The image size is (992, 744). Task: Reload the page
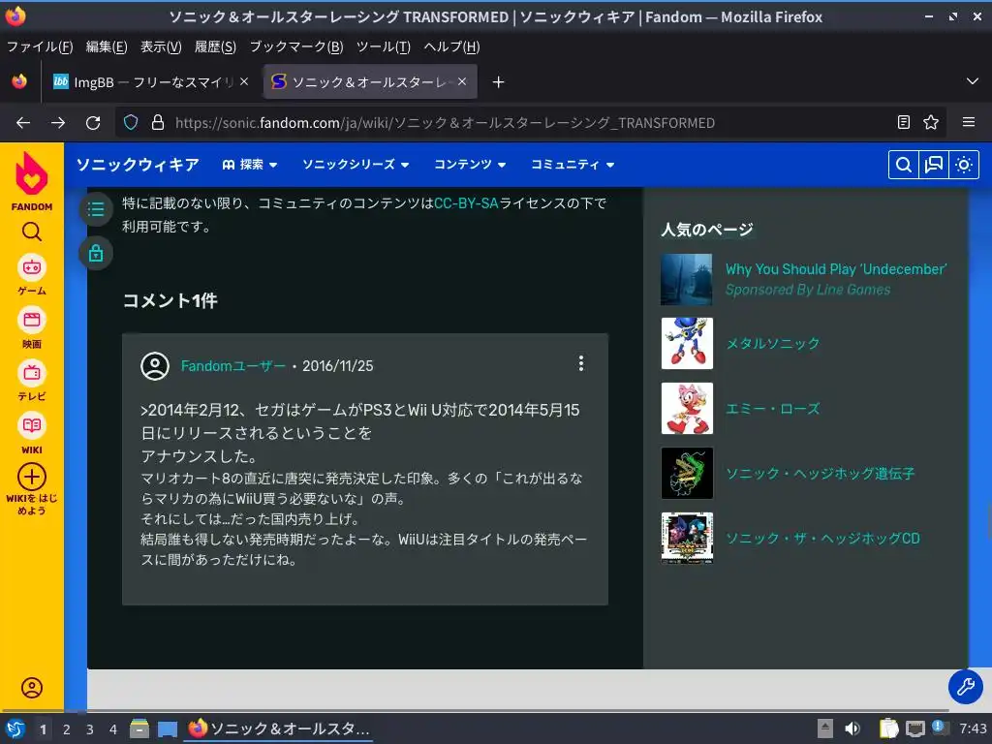93,123
